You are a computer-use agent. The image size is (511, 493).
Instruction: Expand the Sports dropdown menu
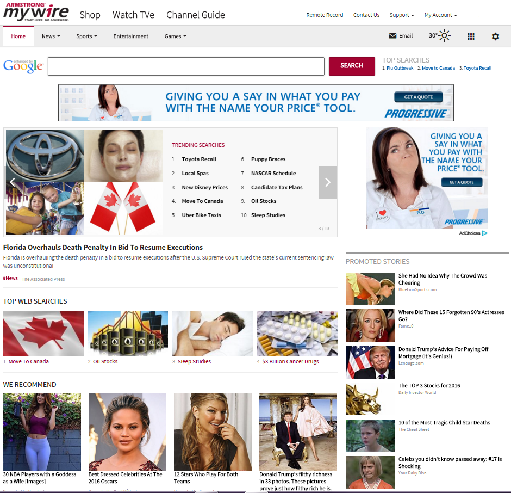[x=86, y=36]
